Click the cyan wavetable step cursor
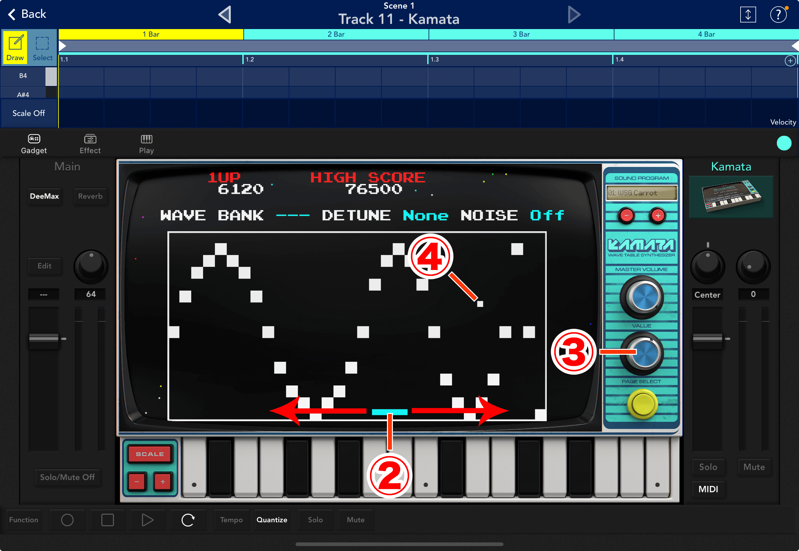799x551 pixels. click(x=390, y=412)
